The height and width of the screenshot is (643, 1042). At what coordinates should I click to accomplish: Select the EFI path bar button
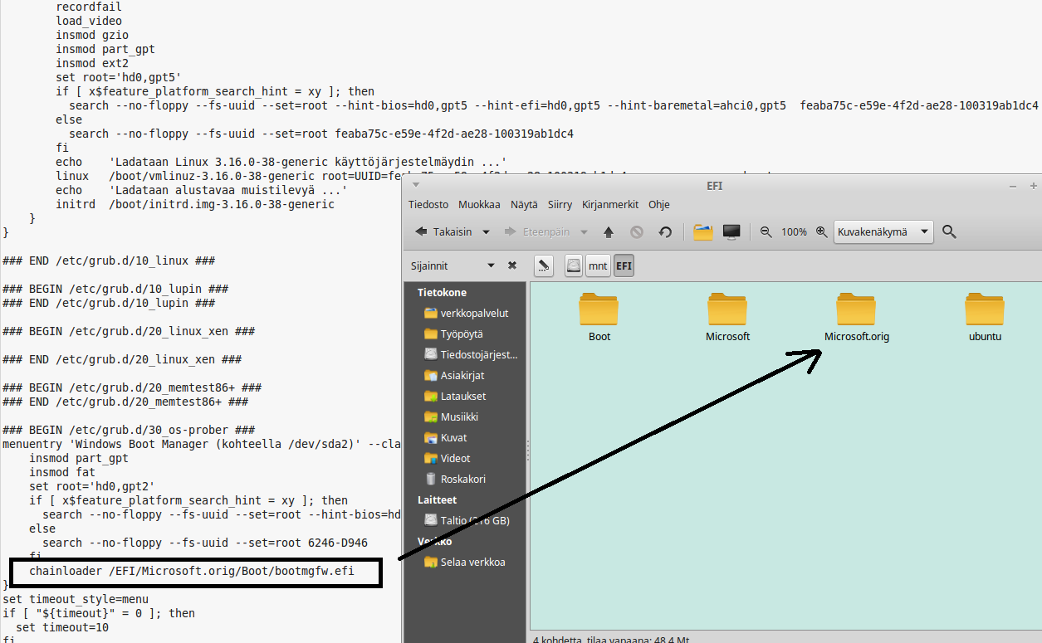point(624,265)
